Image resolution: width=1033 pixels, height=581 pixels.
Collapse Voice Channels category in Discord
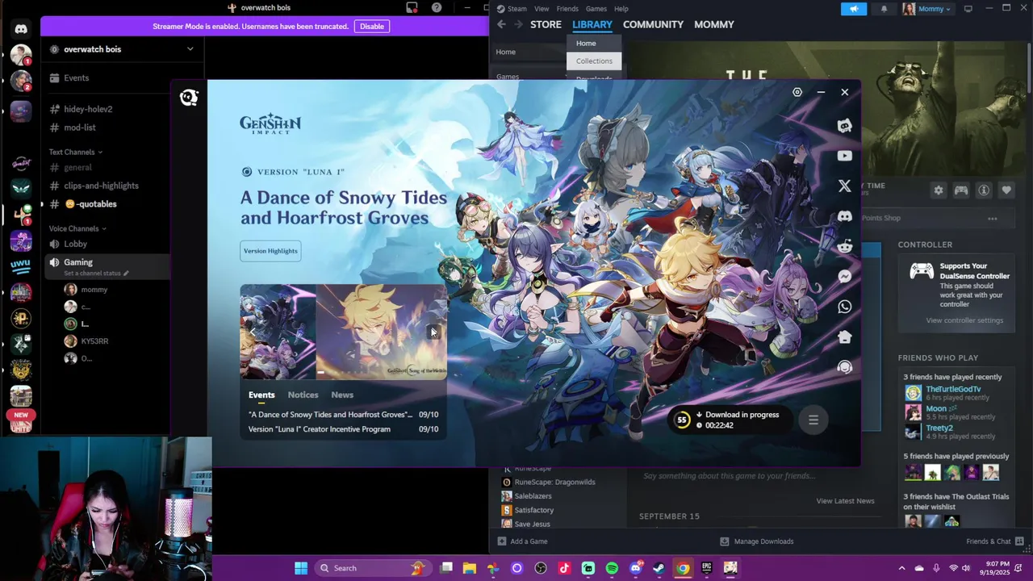click(x=77, y=228)
